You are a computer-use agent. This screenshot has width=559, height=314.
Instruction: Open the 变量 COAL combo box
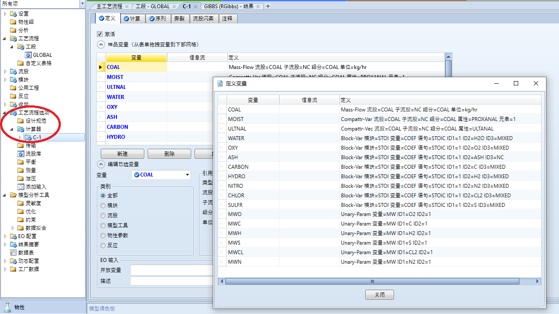161,175
